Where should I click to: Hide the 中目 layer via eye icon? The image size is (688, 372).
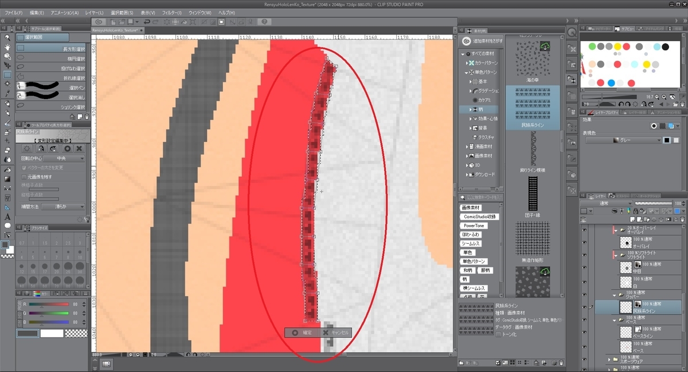[585, 267]
